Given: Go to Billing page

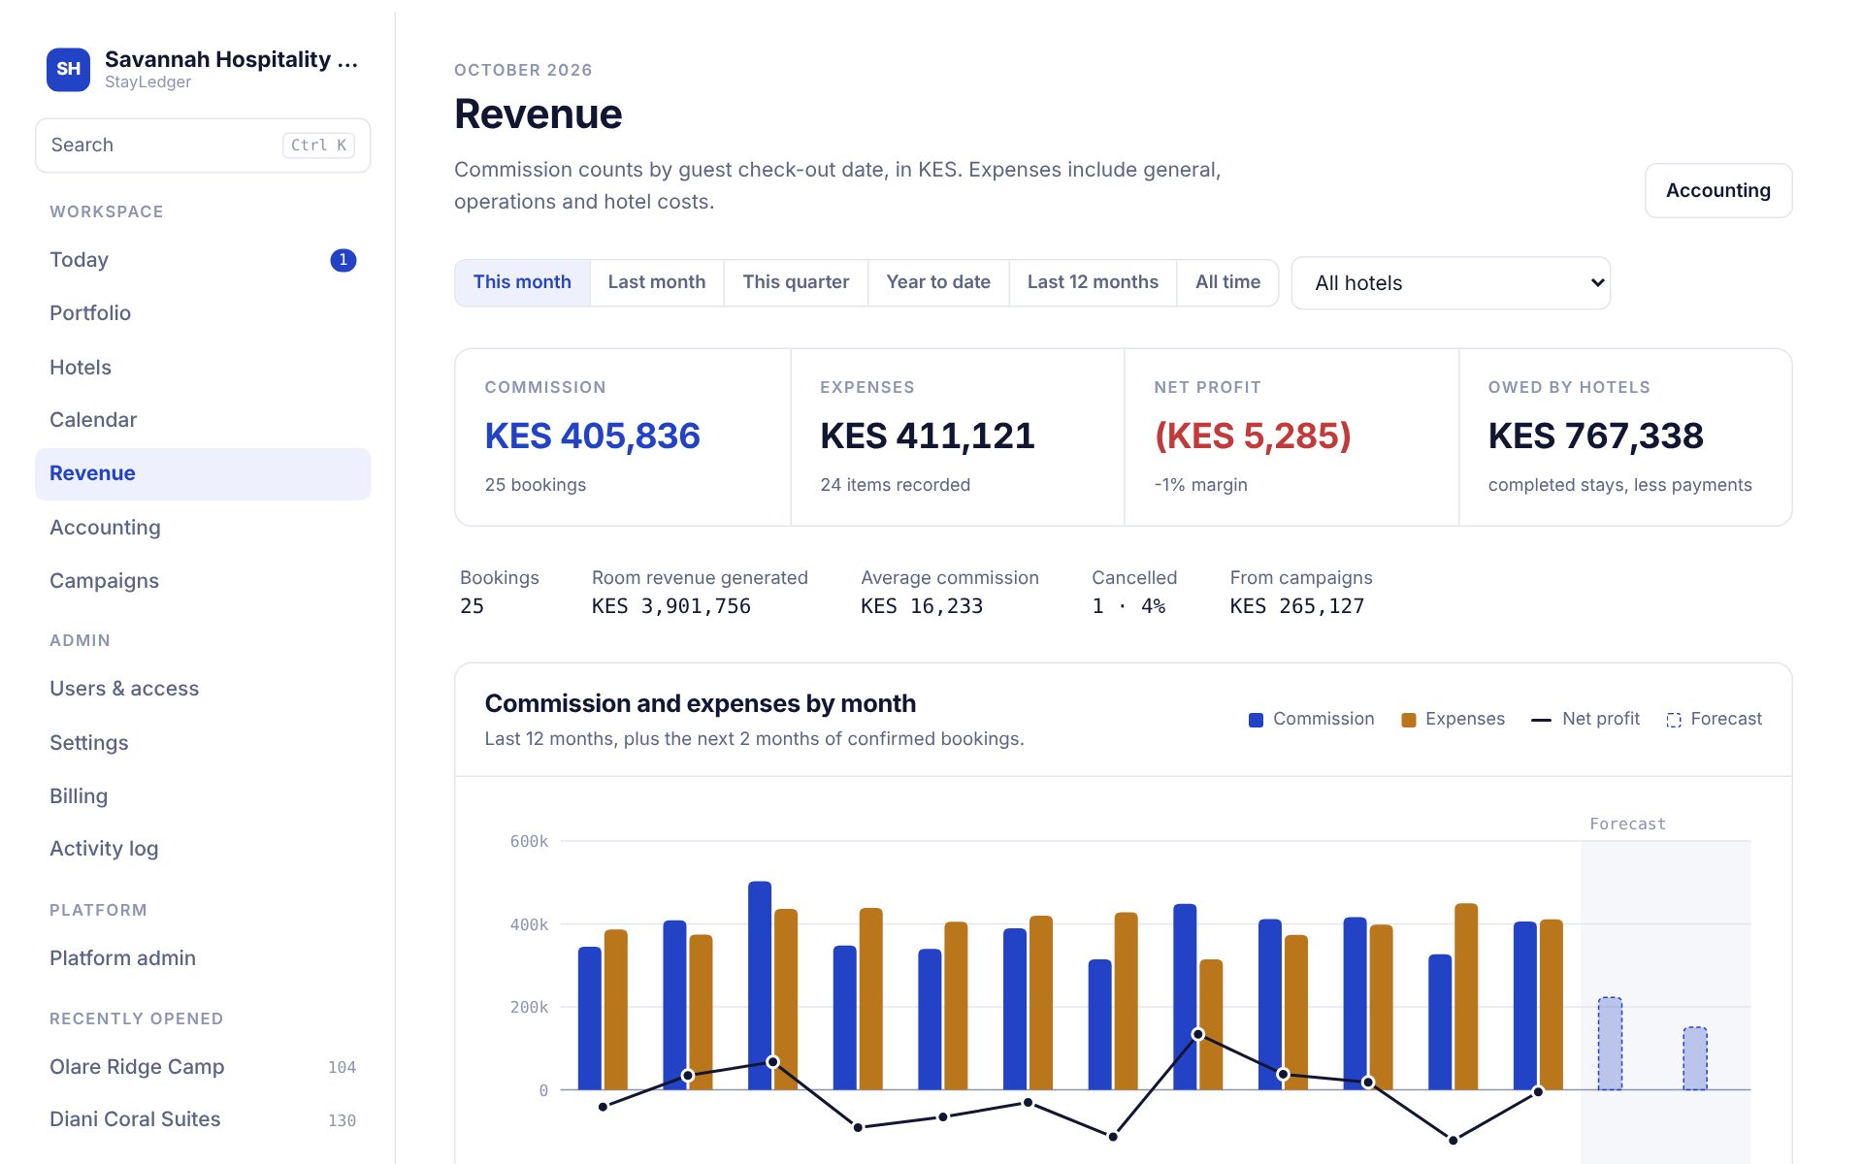Looking at the screenshot, I should pyautogui.click(x=203, y=796).
